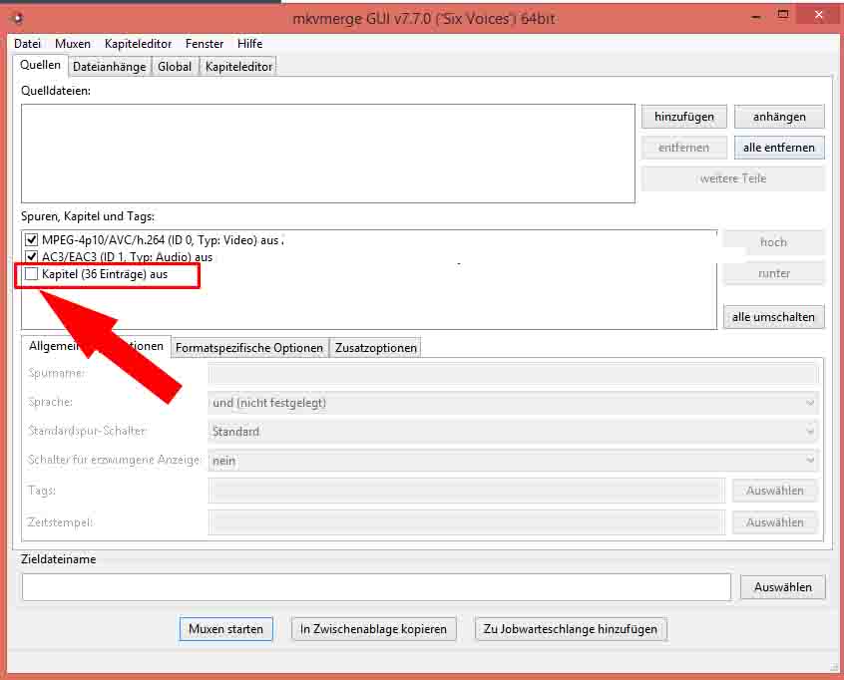Uncheck the AC3/EAC3 audio track checkbox
The height and width of the screenshot is (680, 844).
[31, 256]
